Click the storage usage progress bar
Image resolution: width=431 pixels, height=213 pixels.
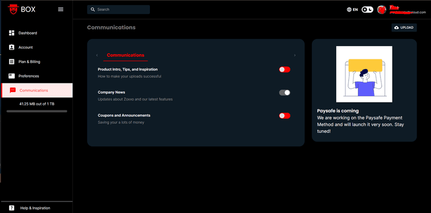[x=37, y=111]
